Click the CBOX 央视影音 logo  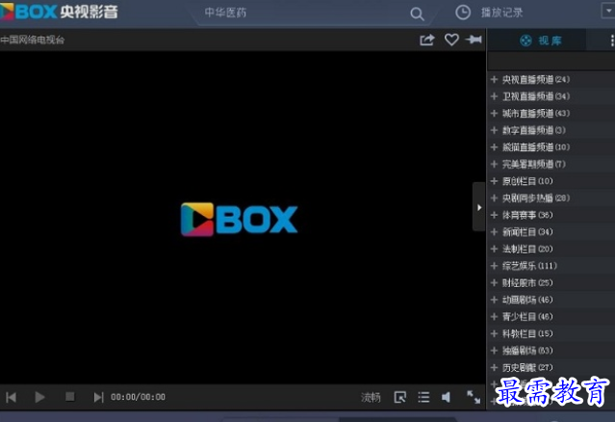pos(59,12)
